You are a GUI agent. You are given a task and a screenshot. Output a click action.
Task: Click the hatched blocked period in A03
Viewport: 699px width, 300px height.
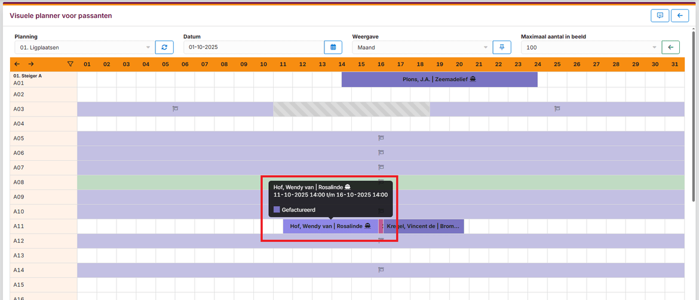coord(351,109)
